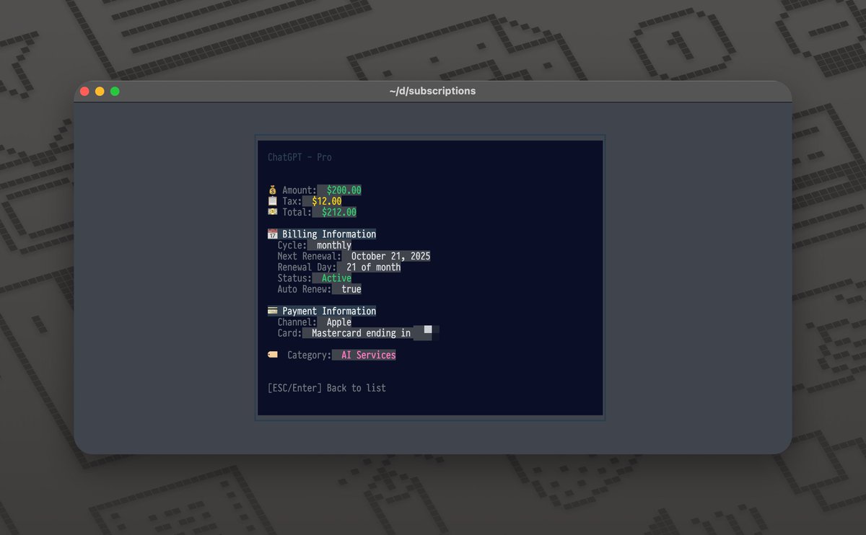This screenshot has height=535, width=866.
Task: Click the Auto Renew true value
Action: click(351, 289)
